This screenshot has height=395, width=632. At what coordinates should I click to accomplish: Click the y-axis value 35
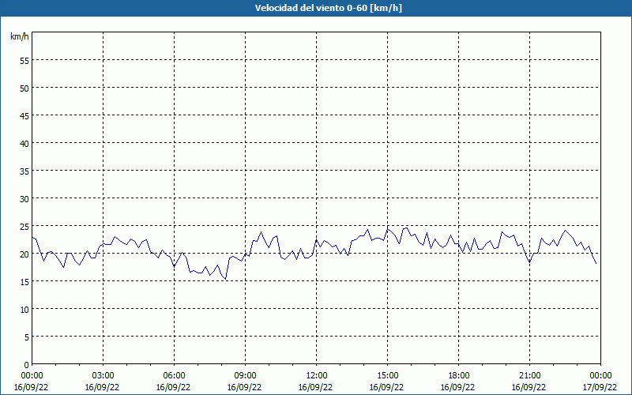[x=24, y=171]
